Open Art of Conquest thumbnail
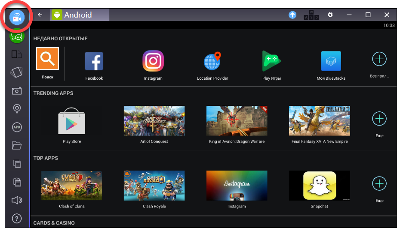397x228 pixels. (x=154, y=121)
